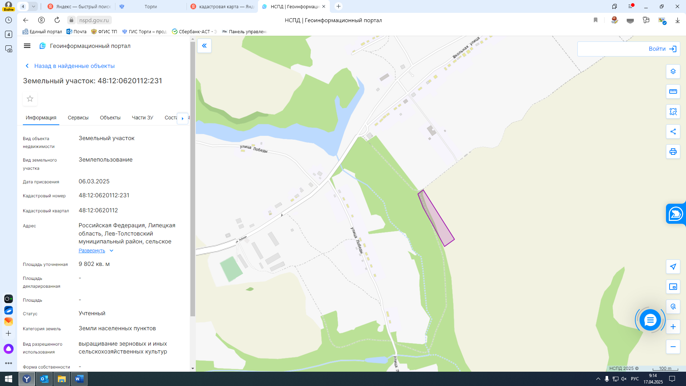Switch to tab кадастровая карта

223,6
